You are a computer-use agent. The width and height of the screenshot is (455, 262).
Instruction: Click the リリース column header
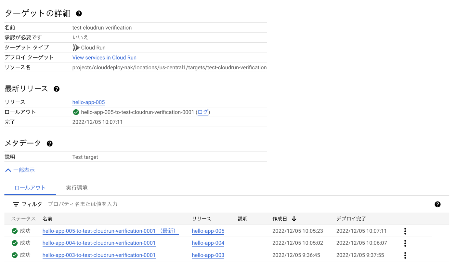pos(201,219)
